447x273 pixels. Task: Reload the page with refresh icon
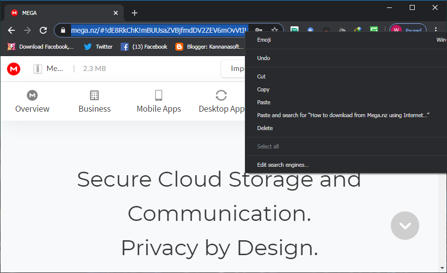coord(43,30)
